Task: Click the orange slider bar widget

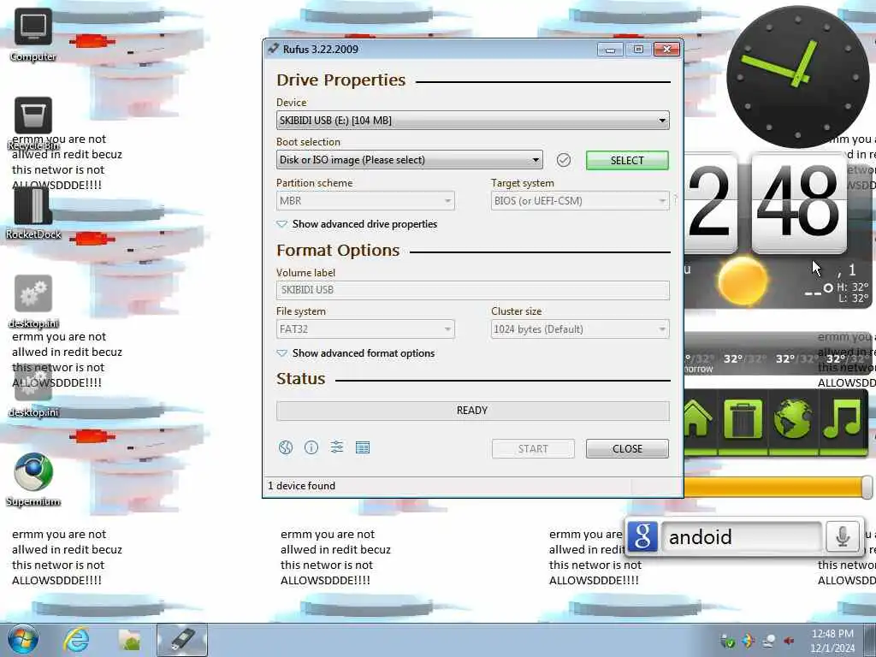Action: [778, 487]
